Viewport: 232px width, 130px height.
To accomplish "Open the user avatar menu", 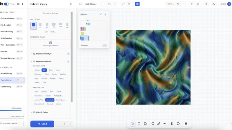I will click(229, 4).
